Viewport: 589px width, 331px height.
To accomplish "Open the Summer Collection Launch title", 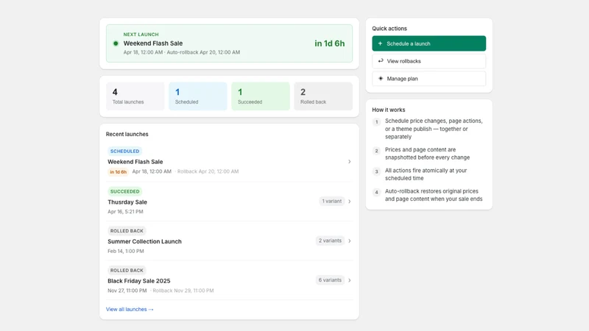I will coord(144,241).
